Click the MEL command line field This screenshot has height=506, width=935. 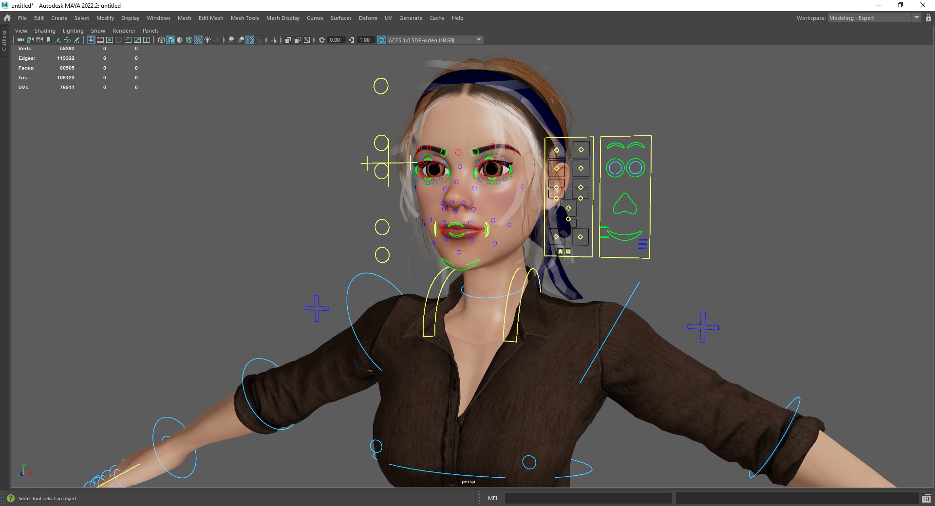588,498
